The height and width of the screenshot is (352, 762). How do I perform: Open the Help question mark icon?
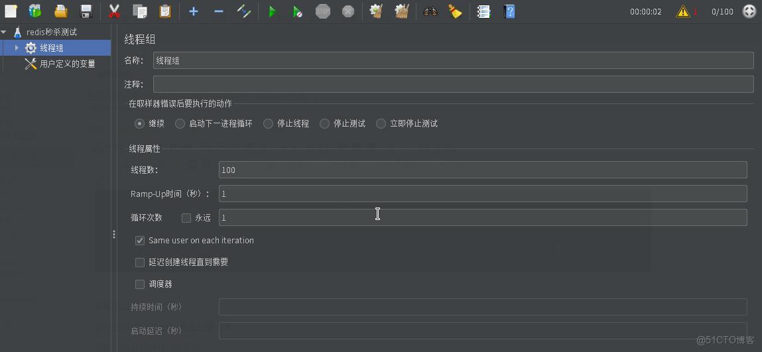click(509, 11)
